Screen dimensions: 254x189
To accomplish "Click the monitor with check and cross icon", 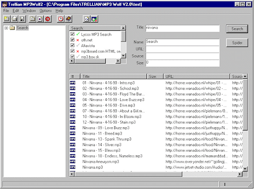I will (94, 19).
